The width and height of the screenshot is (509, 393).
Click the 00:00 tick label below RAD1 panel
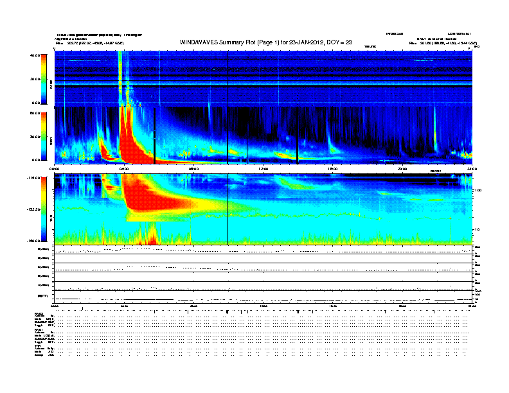(54, 169)
